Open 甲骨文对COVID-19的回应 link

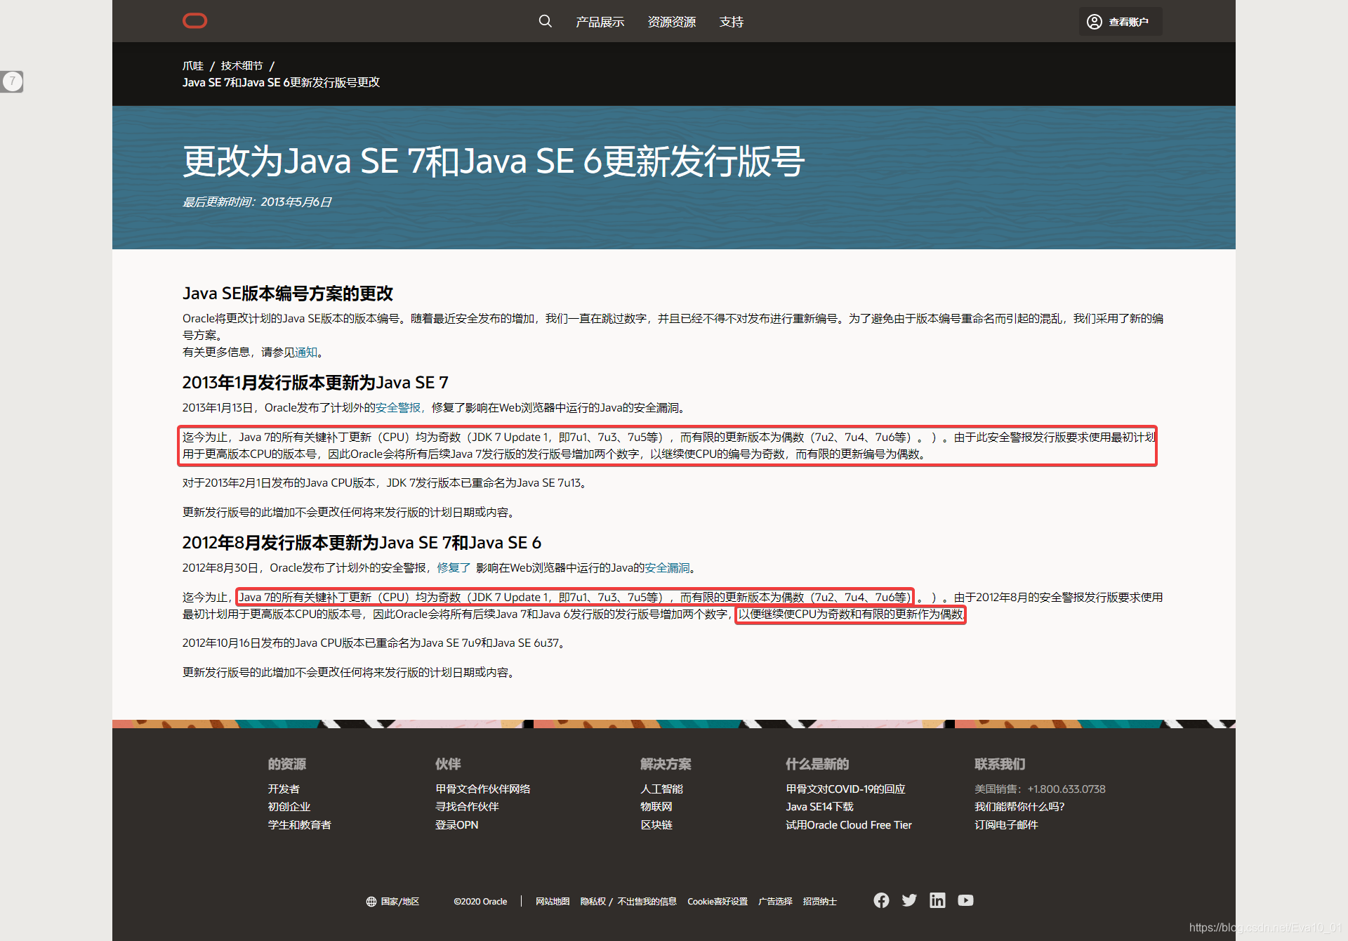pos(845,789)
